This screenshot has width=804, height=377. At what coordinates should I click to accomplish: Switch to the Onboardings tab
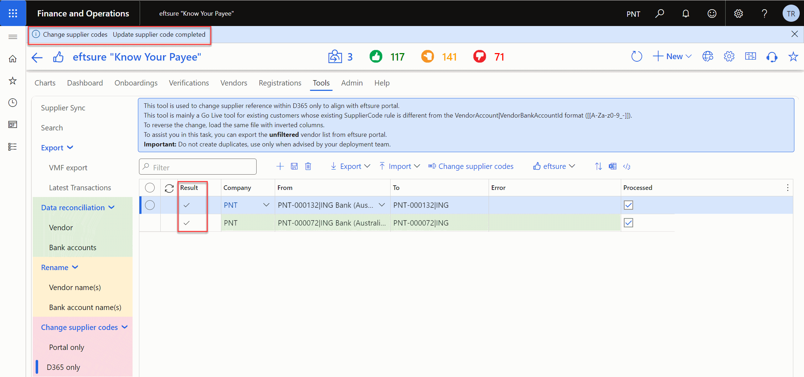click(136, 83)
